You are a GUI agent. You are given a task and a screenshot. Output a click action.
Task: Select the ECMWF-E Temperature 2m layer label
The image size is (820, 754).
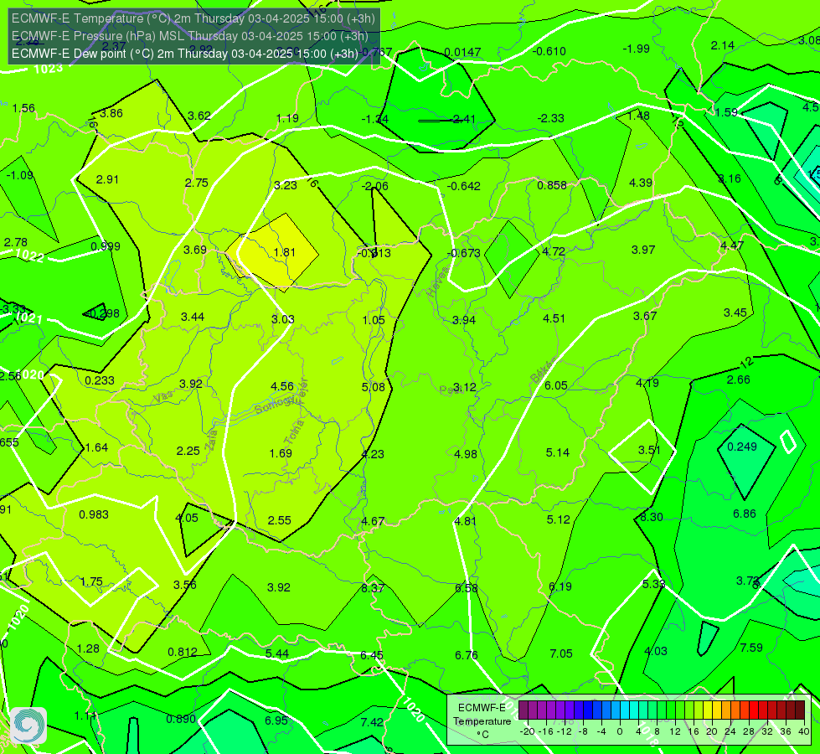click(x=193, y=18)
